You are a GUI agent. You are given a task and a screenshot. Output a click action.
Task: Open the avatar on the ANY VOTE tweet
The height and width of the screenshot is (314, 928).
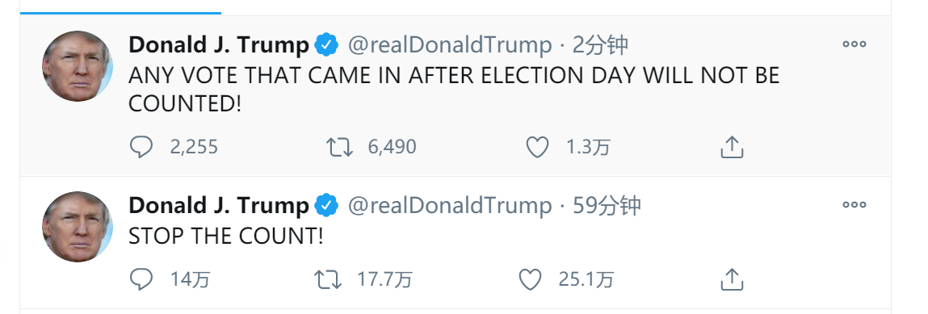pos(78,66)
